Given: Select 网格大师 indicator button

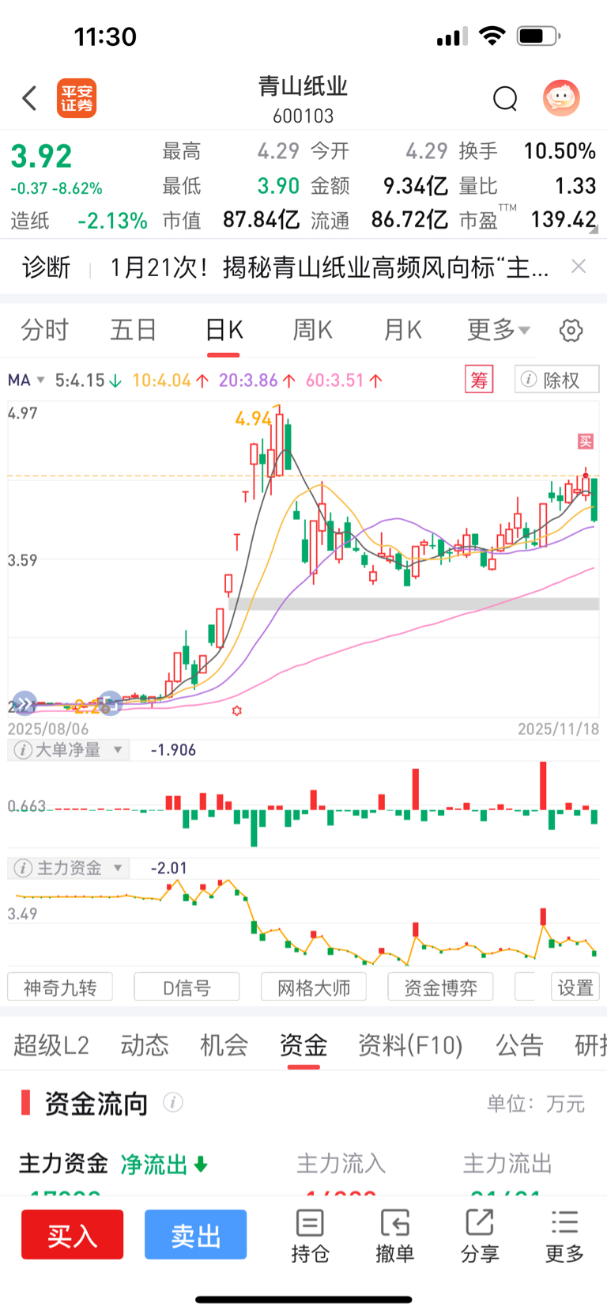Looking at the screenshot, I should coord(314,987).
